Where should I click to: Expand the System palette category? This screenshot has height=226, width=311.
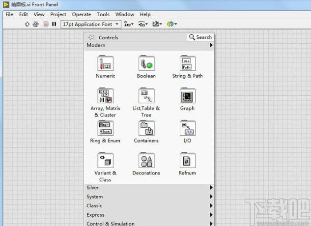[149, 197]
